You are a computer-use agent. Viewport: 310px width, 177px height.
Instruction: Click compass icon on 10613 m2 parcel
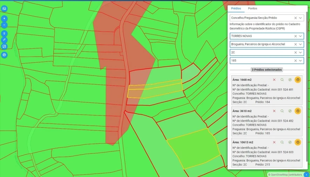coord(290,142)
